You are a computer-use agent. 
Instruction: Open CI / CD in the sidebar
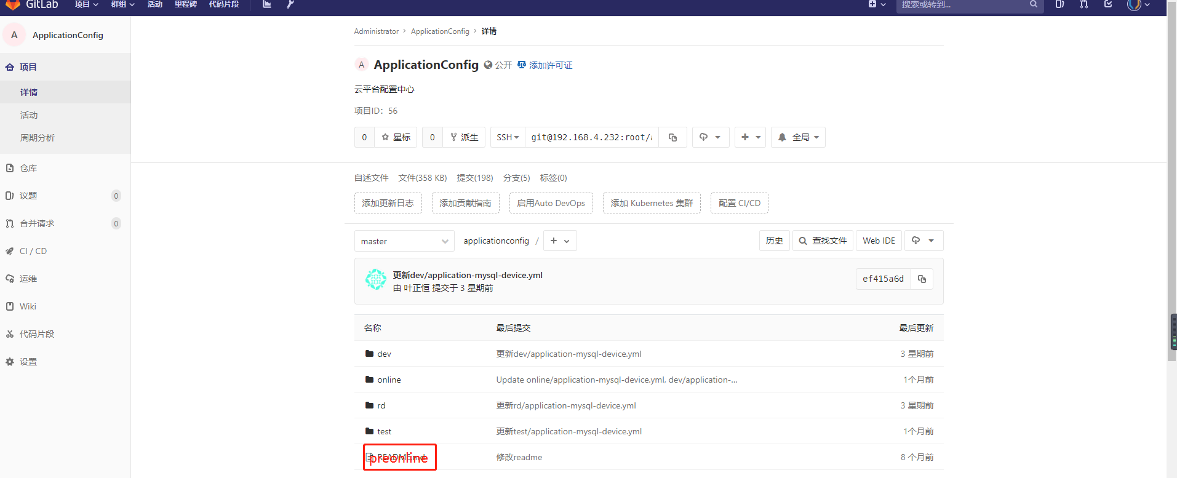click(65, 251)
